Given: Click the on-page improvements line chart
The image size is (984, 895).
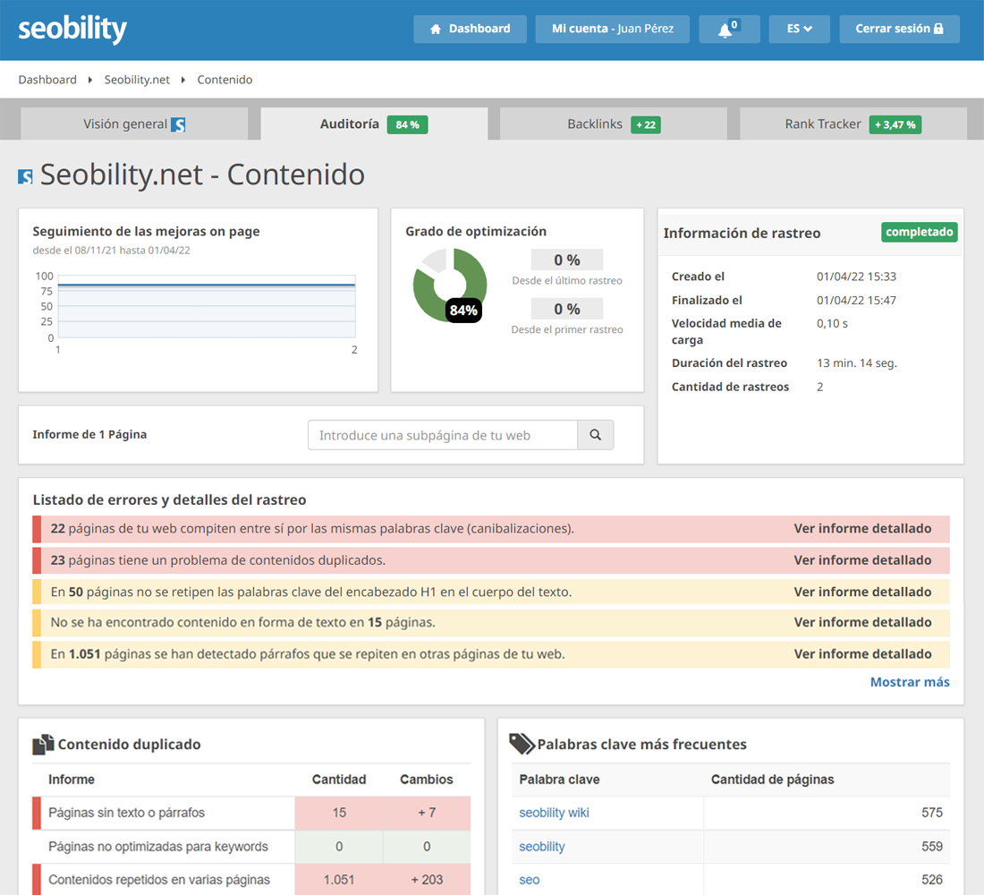Looking at the screenshot, I should [207, 306].
